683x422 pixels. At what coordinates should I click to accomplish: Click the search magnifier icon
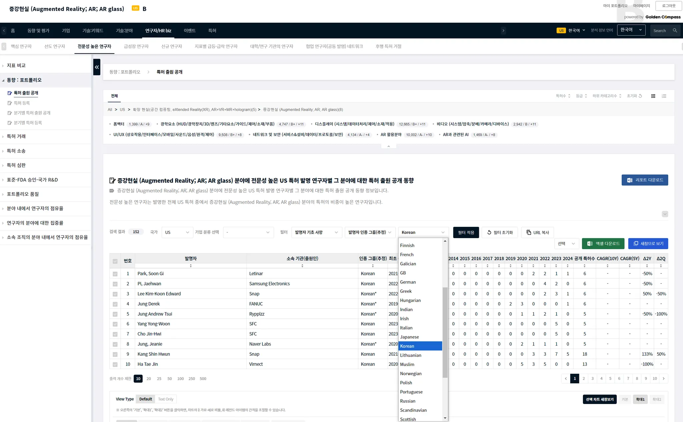[675, 31]
